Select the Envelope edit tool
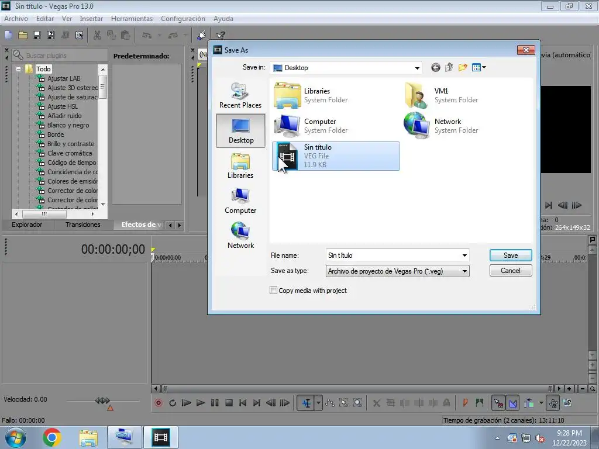The width and height of the screenshot is (599, 449). tap(330, 403)
